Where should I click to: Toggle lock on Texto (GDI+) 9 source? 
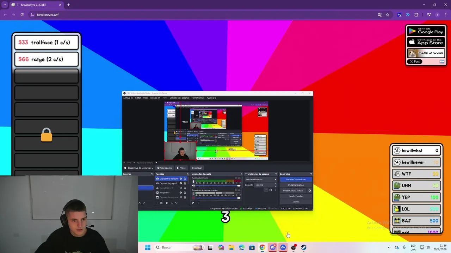(x=185, y=188)
